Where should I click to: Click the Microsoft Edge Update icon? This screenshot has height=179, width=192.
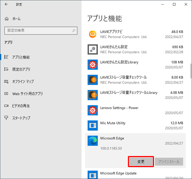93,175
